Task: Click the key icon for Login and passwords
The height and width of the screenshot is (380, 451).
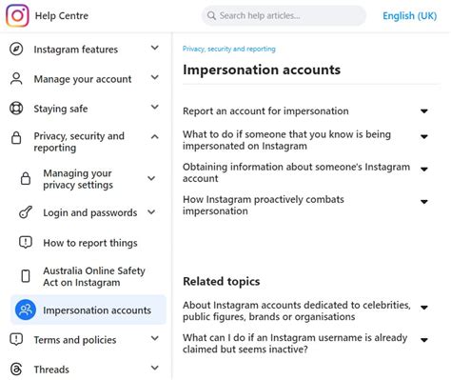Action: pyautogui.click(x=26, y=212)
